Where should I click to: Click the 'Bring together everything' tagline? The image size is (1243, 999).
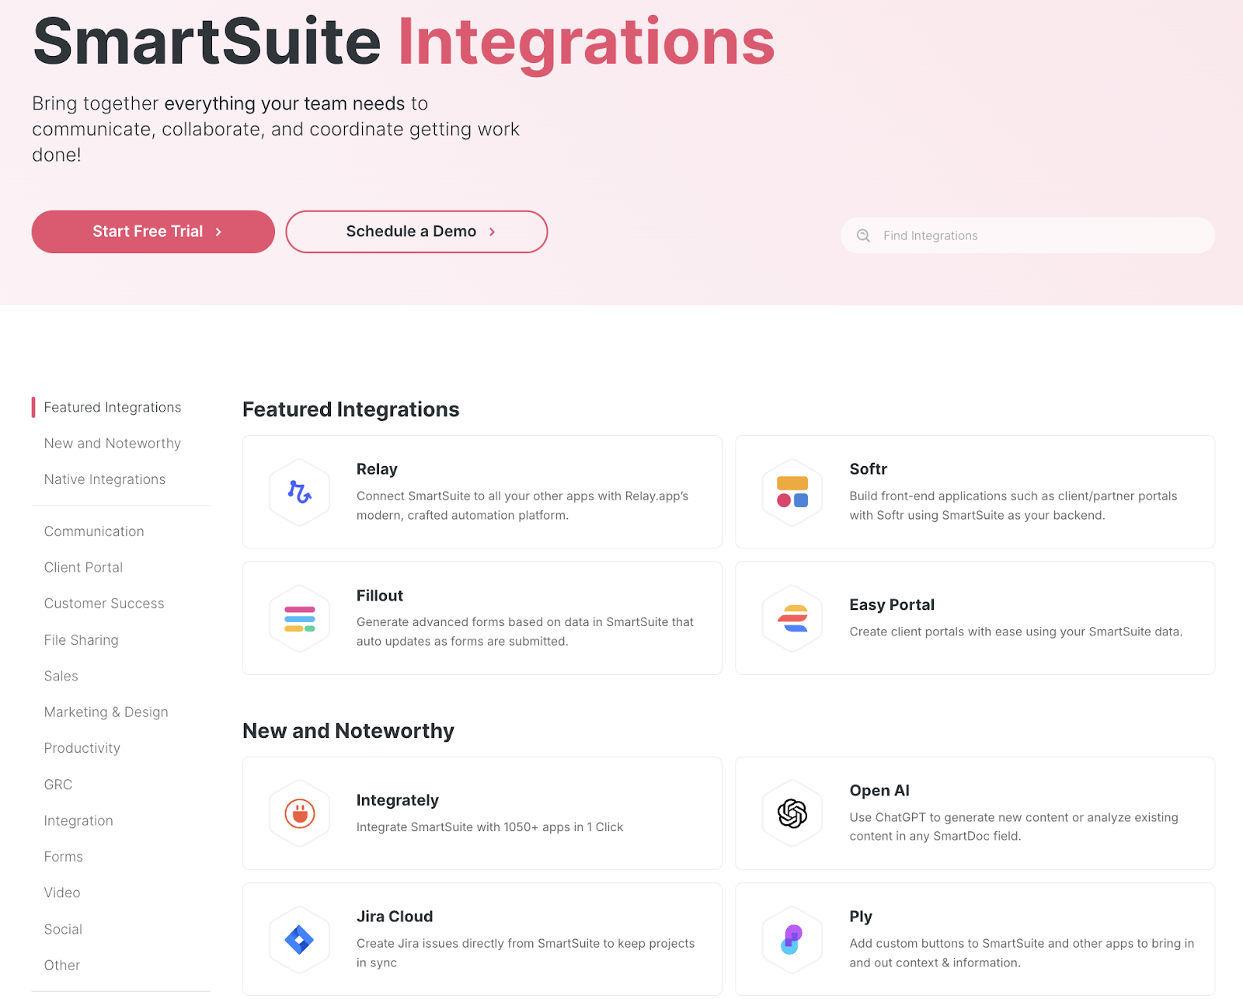point(276,129)
